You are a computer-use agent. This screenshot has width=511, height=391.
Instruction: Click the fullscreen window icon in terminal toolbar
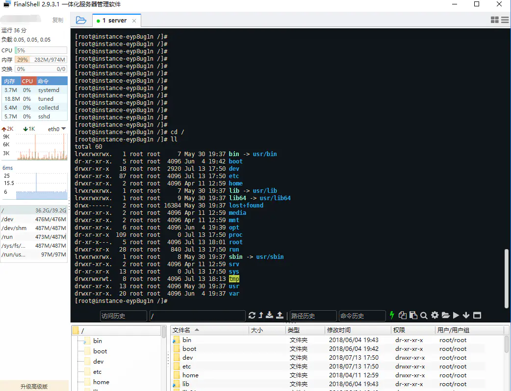pyautogui.click(x=477, y=315)
